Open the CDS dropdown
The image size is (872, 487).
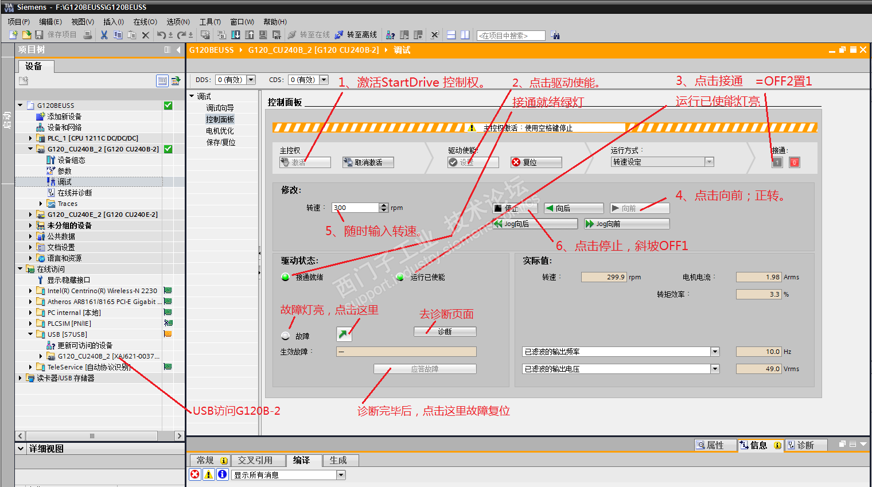[324, 80]
